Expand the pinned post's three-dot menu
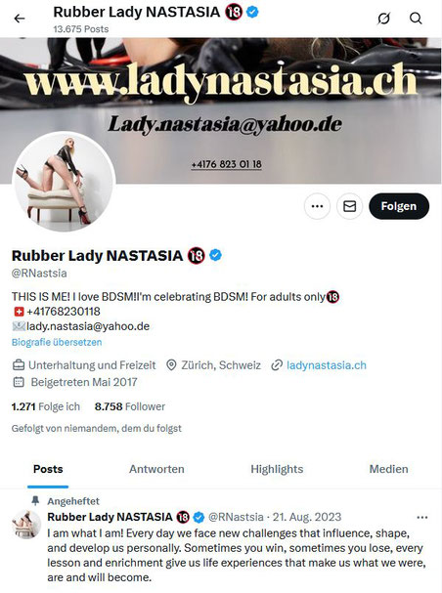Screen dimensions: 442x593 [421, 518]
